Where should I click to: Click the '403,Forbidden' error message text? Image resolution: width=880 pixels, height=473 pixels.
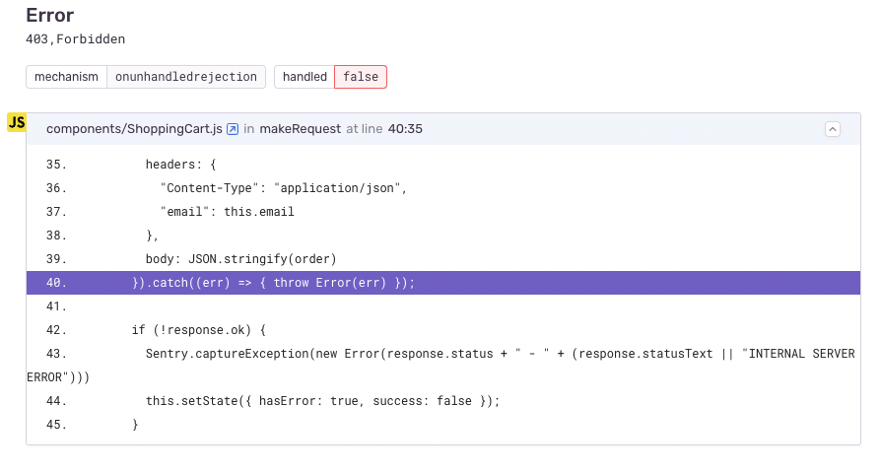[76, 39]
